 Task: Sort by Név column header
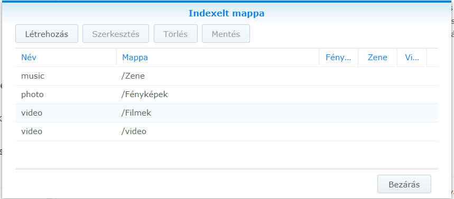[x=66, y=58]
